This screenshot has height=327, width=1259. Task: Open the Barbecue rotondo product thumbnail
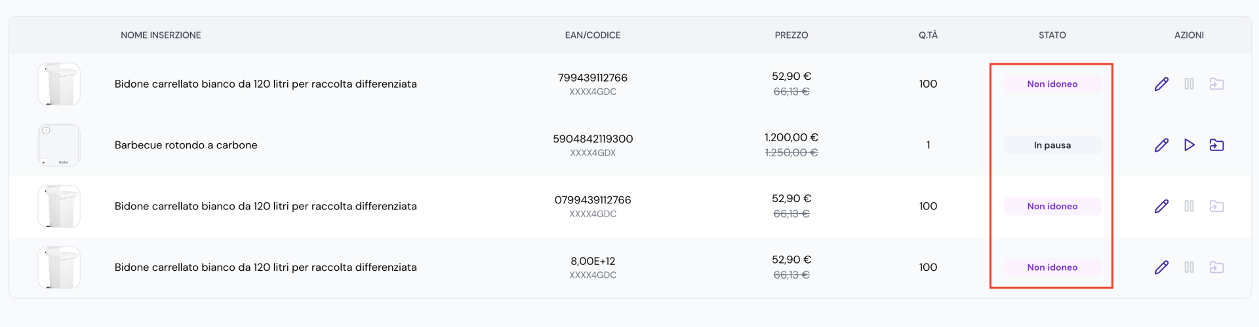coord(59,145)
